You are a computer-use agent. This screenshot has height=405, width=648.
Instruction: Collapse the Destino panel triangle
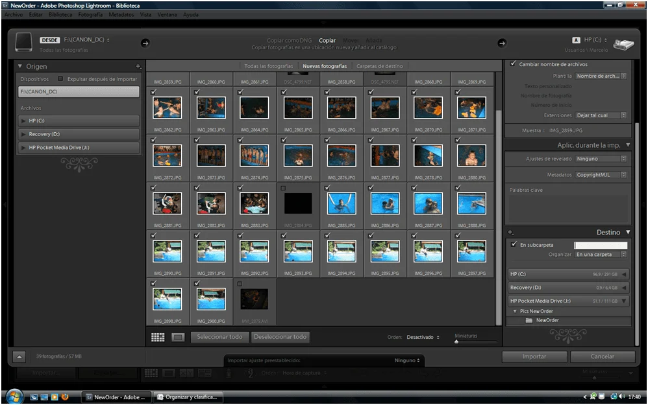point(628,232)
